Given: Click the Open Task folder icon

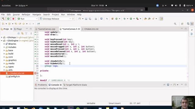Looking at the screenshot, I should [149, 19].
